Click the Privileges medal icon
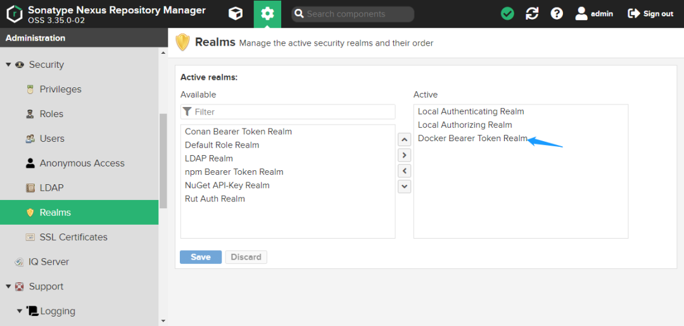The width and height of the screenshot is (684, 326). point(30,89)
